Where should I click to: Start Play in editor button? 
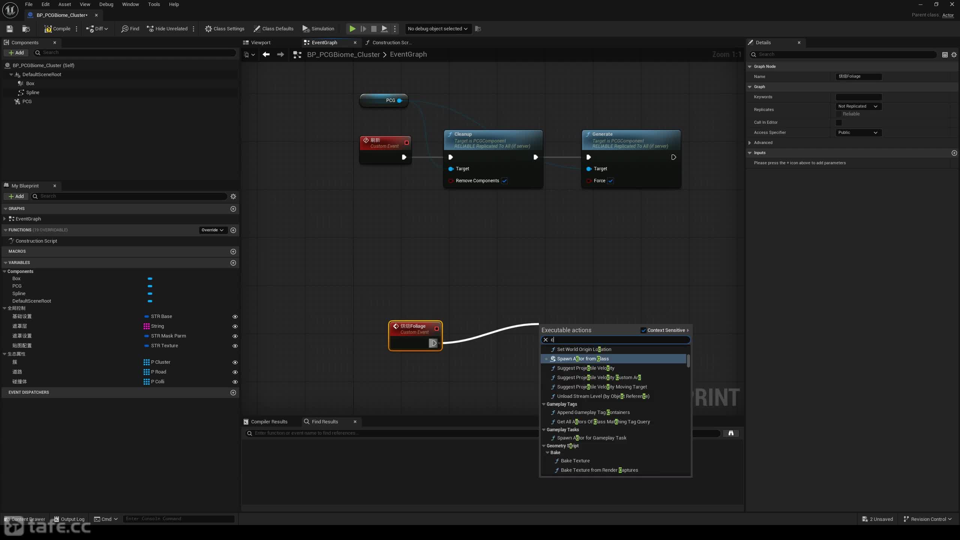352,28
